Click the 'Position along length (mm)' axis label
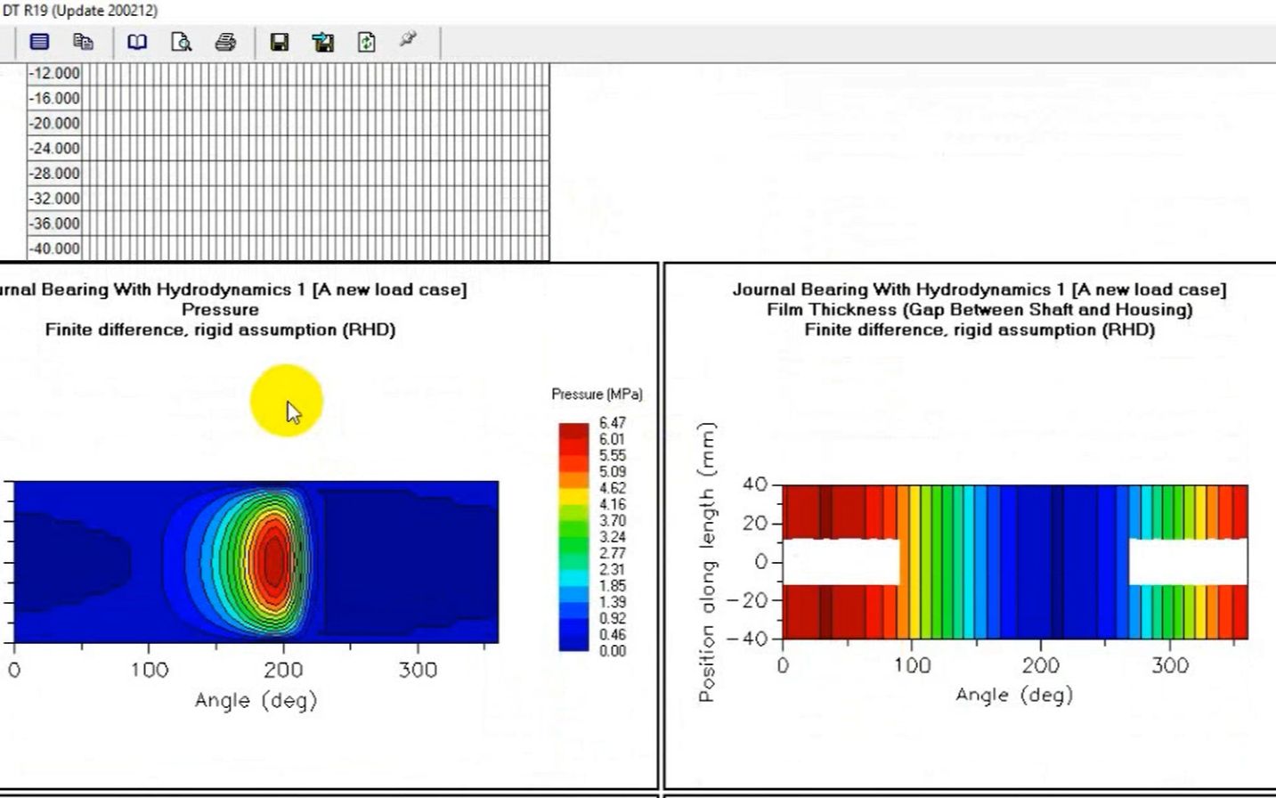Image resolution: width=1276 pixels, height=798 pixels. click(x=708, y=562)
